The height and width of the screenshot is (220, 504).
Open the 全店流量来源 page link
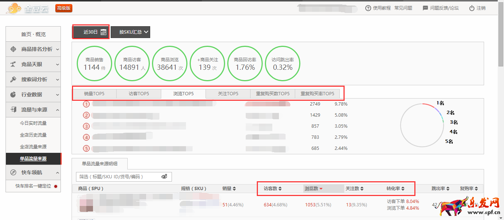33,147
